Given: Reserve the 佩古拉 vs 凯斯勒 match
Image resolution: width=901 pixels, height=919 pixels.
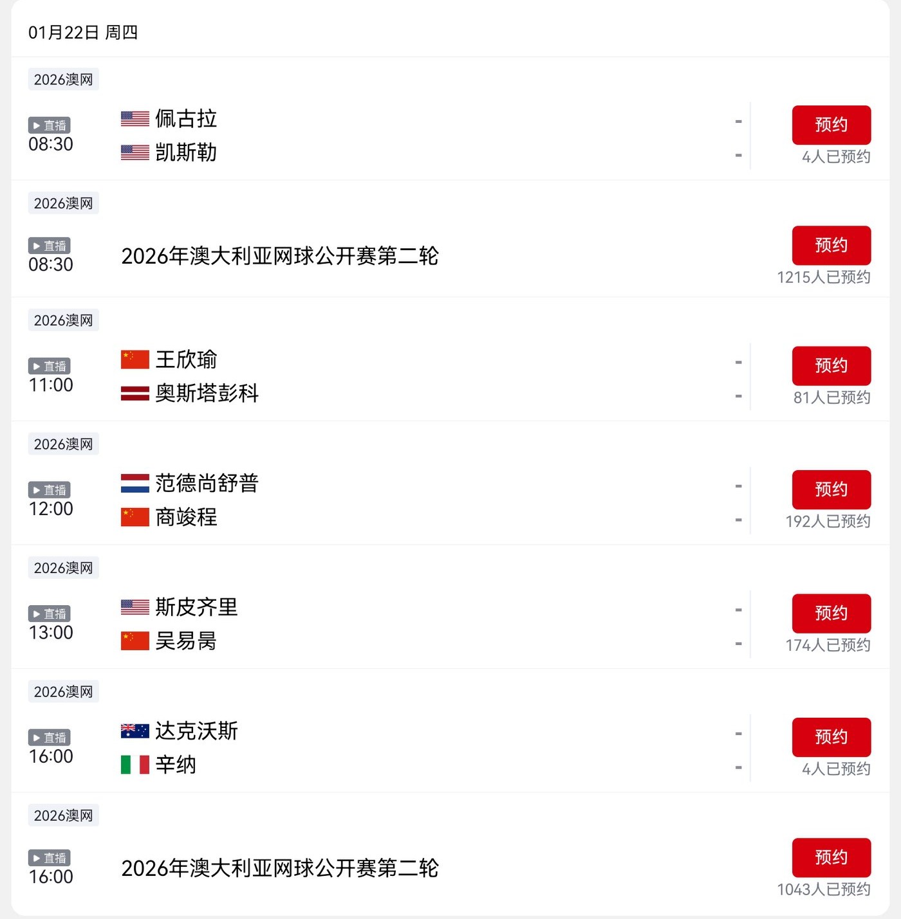Looking at the screenshot, I should 831,125.
